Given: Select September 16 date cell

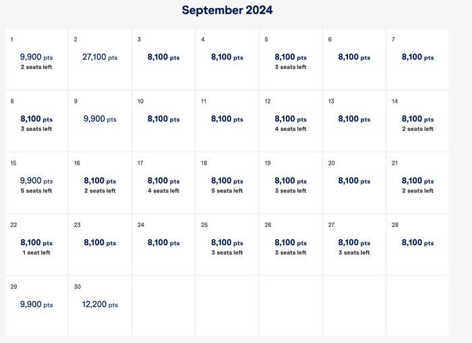Looking at the screenshot, I should tap(100, 183).
